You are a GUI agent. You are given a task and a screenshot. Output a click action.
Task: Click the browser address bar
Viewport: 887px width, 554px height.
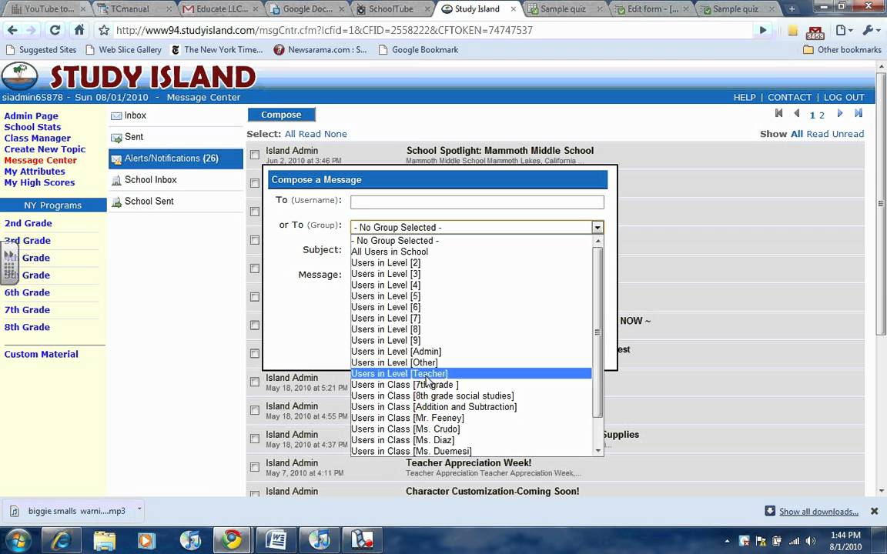coord(433,30)
